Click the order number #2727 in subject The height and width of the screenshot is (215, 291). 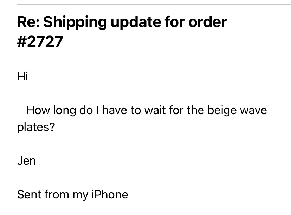[40, 41]
